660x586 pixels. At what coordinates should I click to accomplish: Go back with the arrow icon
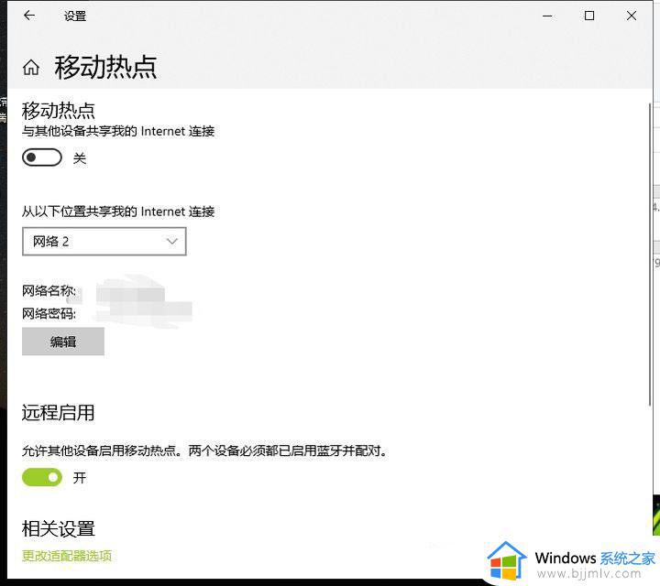pos(29,16)
